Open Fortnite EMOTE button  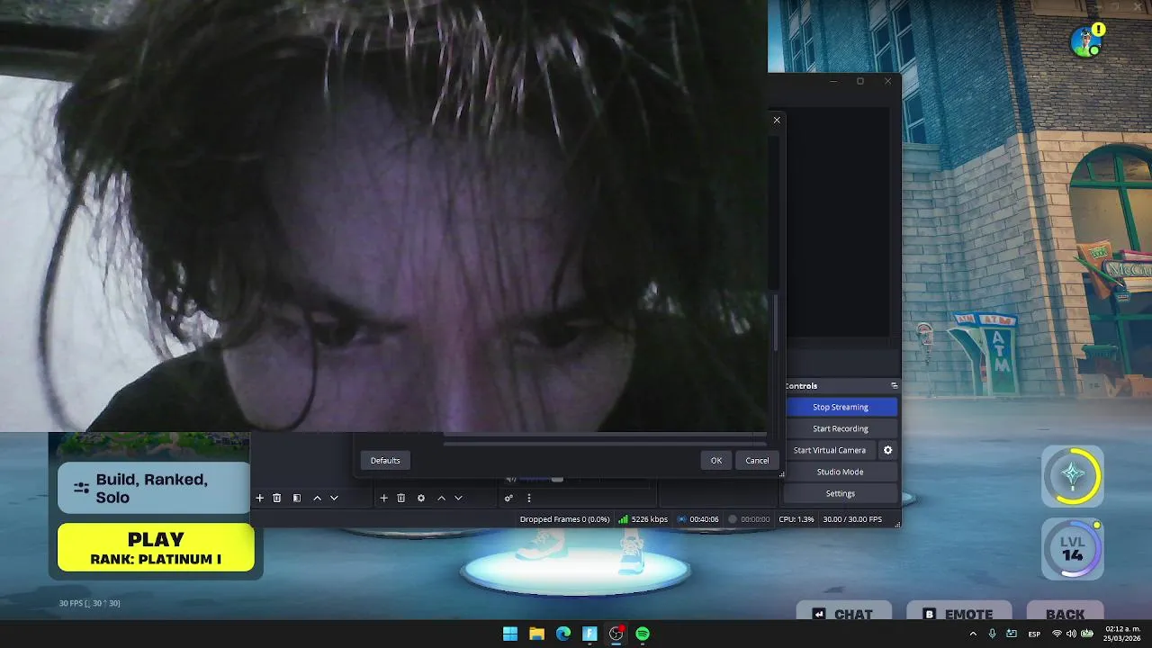pyautogui.click(x=958, y=614)
